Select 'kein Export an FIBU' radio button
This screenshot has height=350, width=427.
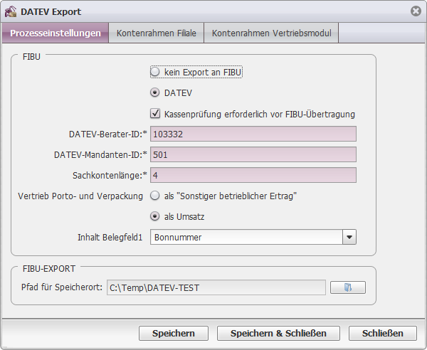pyautogui.click(x=155, y=72)
